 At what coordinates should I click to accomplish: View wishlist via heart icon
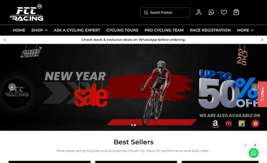point(224,12)
